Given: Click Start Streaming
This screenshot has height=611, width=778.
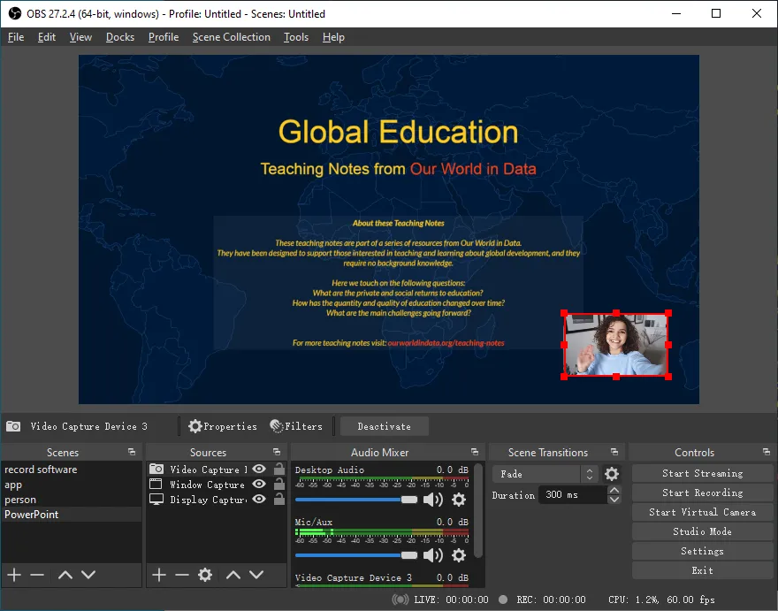Looking at the screenshot, I should (x=702, y=474).
